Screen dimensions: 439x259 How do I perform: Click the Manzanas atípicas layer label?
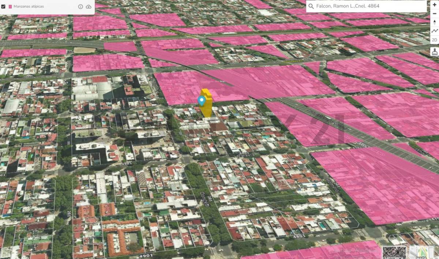pos(29,7)
